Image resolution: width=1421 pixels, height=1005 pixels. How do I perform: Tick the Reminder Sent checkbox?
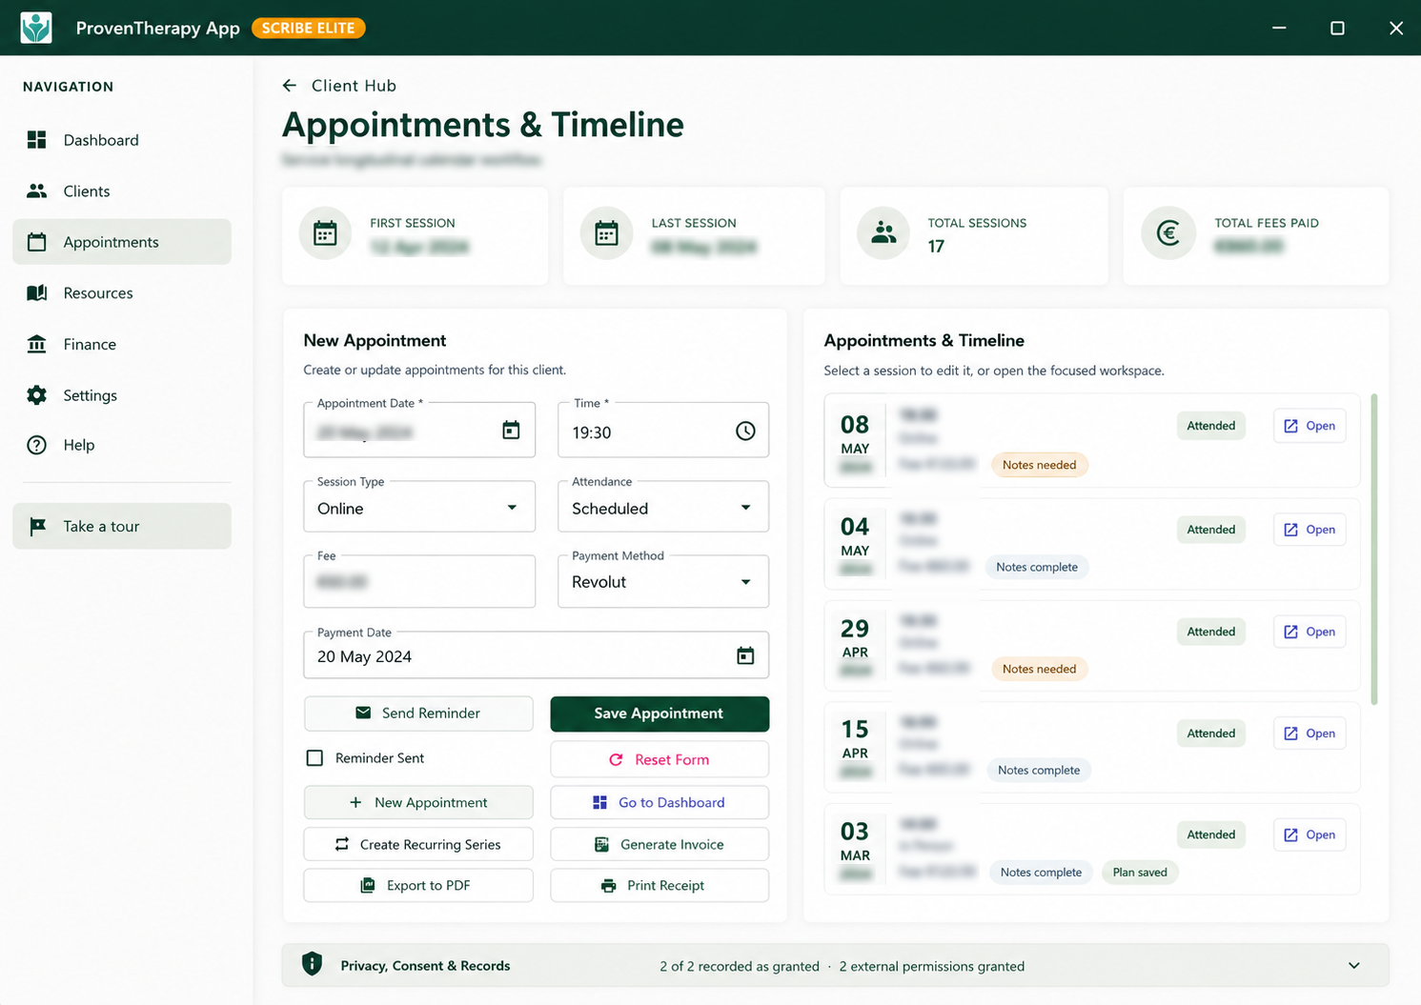[x=315, y=758]
